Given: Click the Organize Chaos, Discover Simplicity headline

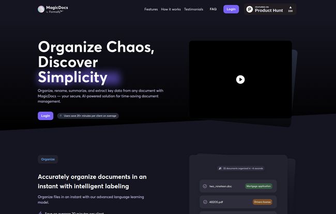Looking at the screenshot, I should coord(96,62).
